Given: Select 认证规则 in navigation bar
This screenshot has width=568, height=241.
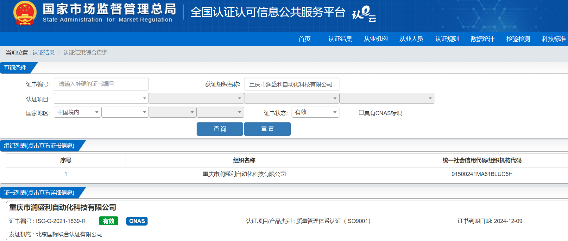Looking at the screenshot, I should point(447,39).
